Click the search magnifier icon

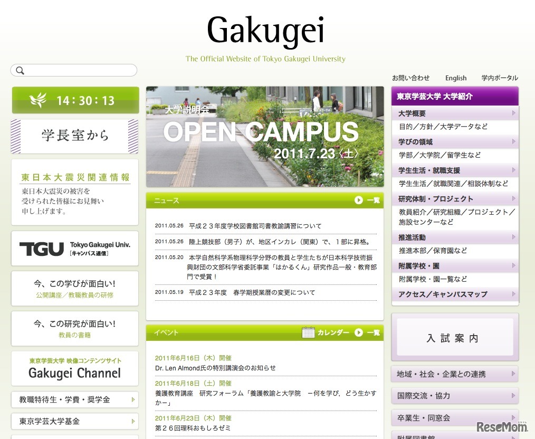(x=20, y=70)
